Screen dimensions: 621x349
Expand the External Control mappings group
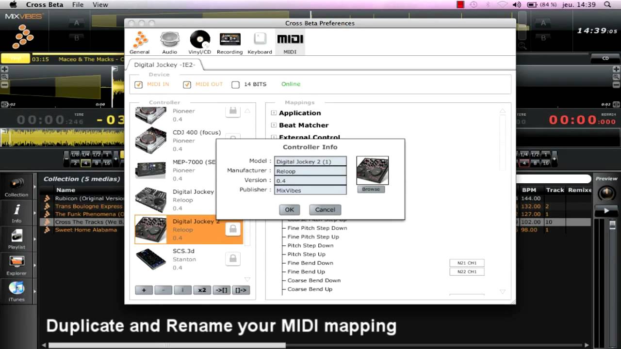click(x=274, y=137)
